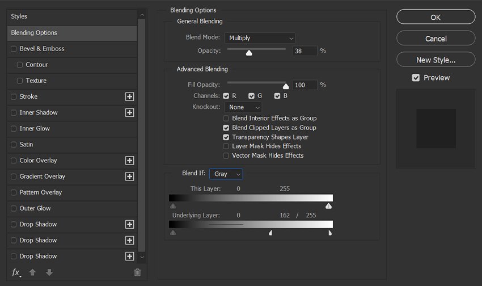The height and width of the screenshot is (286, 482).
Task: Uncheck the B channel checkbox
Action: click(x=277, y=96)
